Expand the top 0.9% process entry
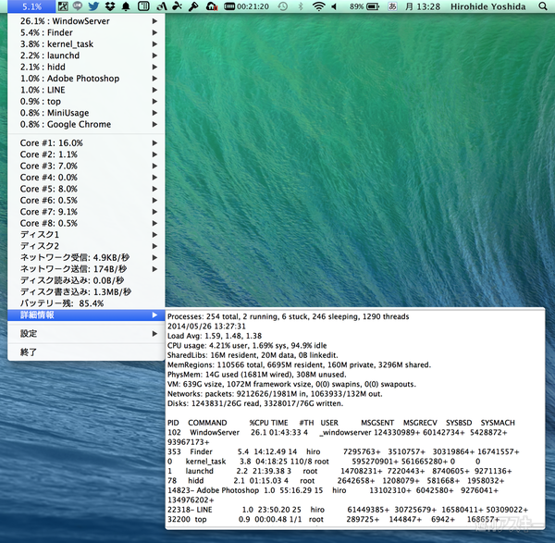Screen dimensions: 555x543 coord(86,101)
